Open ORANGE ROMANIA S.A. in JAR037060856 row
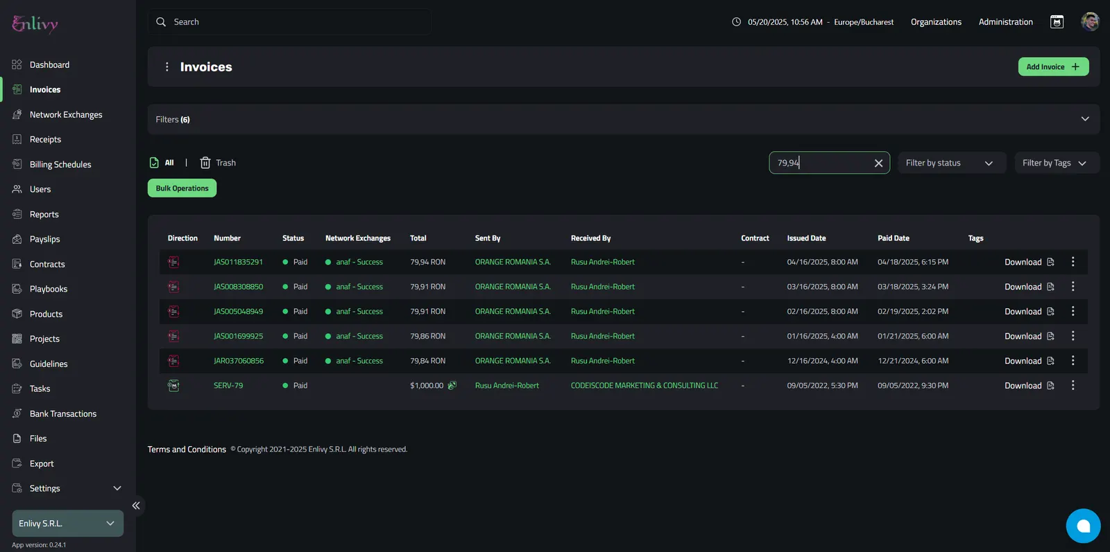The height and width of the screenshot is (552, 1110). [x=513, y=361]
